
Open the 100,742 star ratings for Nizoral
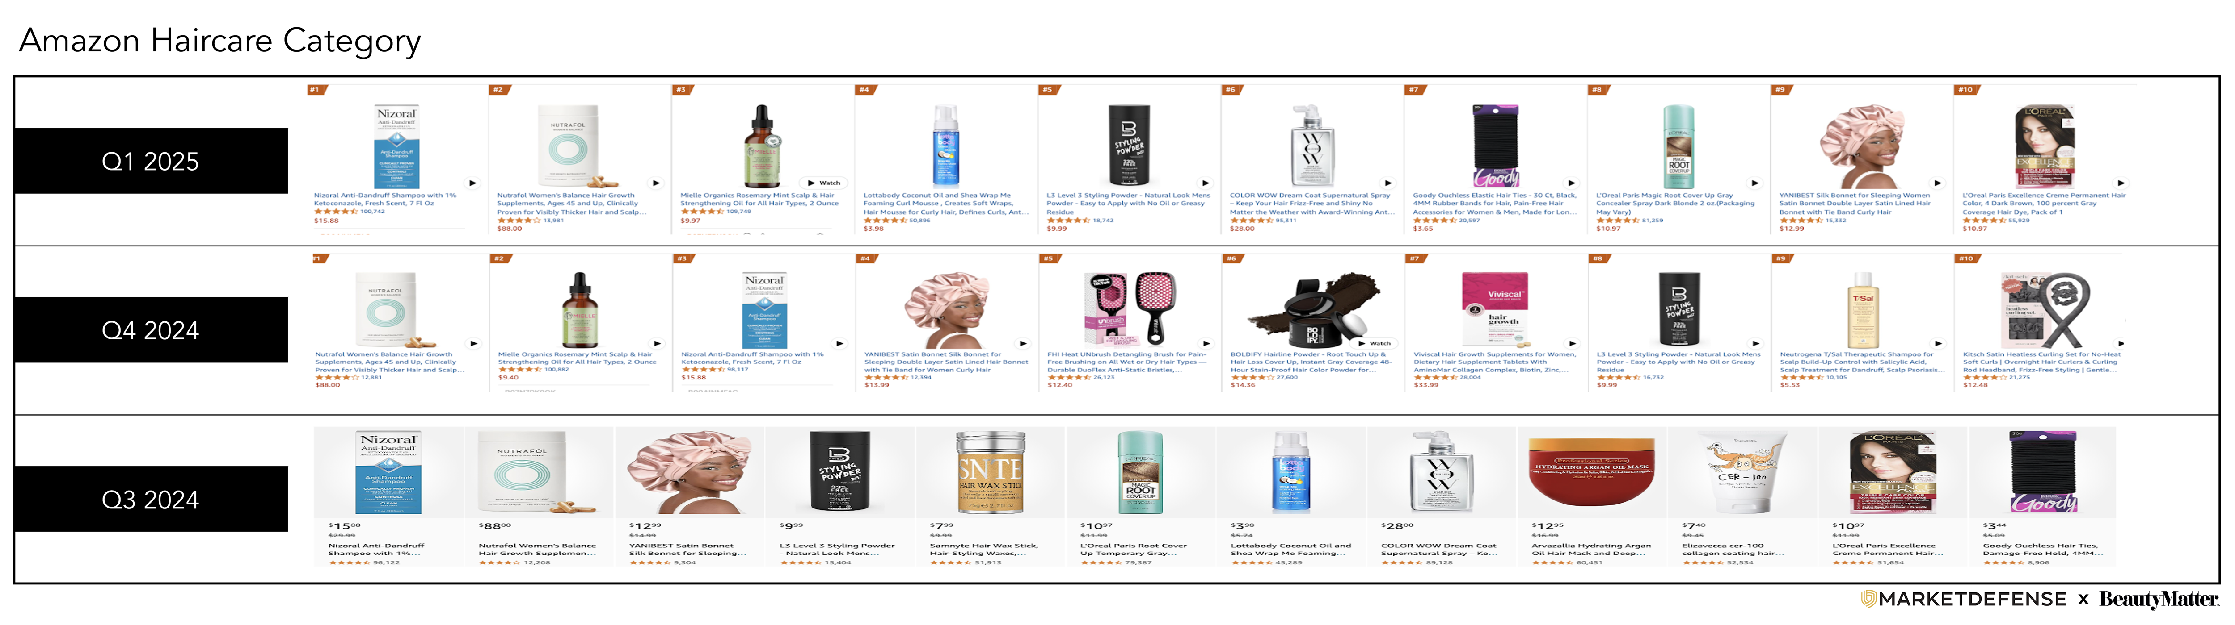(372, 212)
